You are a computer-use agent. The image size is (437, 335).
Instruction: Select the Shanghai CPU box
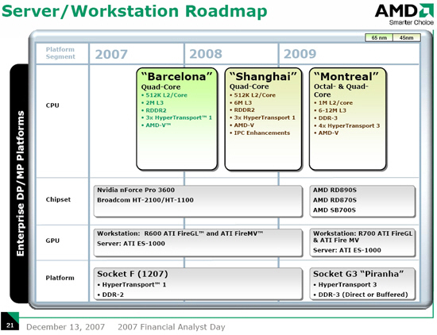(263, 119)
